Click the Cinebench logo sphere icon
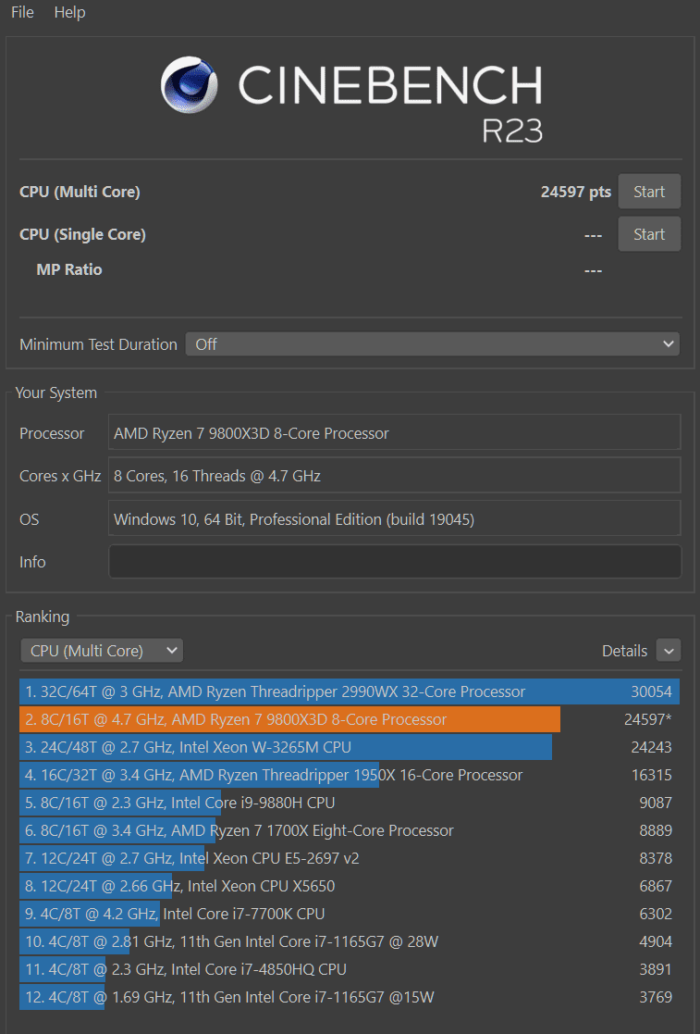 pyautogui.click(x=190, y=84)
